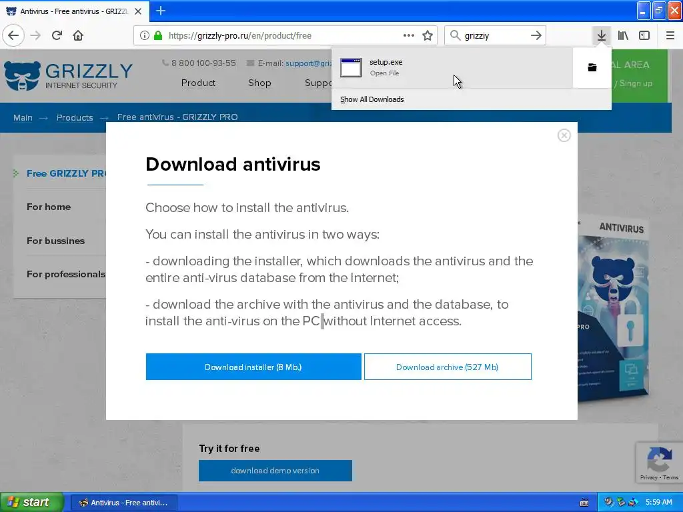Show the sidebars toolbar icon
This screenshot has width=683, height=512.
tap(644, 35)
